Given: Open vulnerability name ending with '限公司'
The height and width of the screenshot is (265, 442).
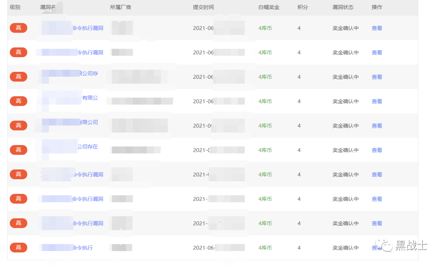Looking at the screenshot, I should 88,122.
